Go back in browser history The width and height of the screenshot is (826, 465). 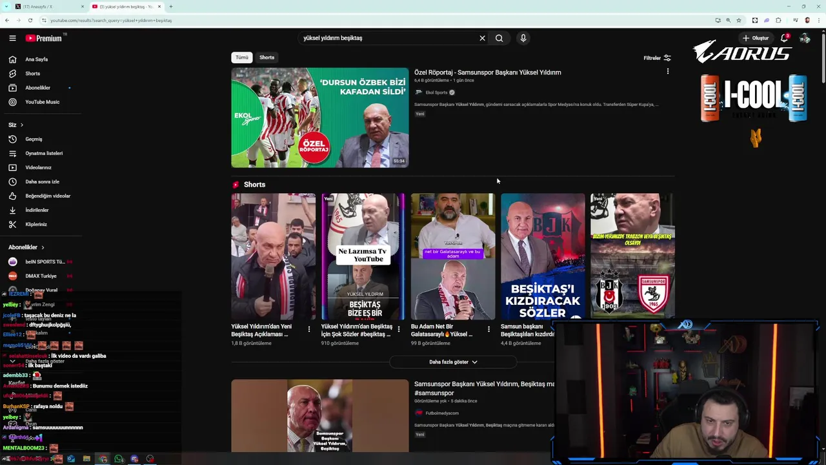pyautogui.click(x=6, y=20)
